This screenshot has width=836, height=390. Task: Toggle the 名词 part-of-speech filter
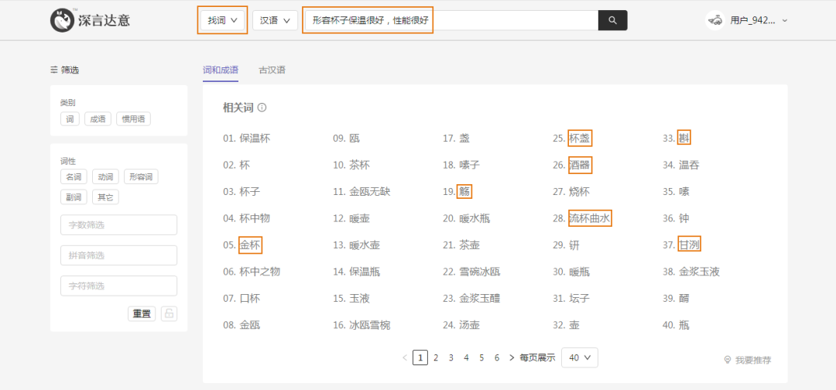(74, 177)
